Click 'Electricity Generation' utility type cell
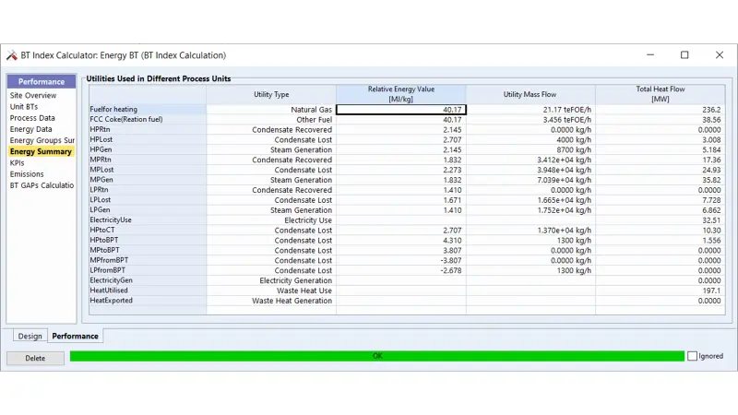Image resolution: width=738 pixels, height=415 pixels. point(271,280)
